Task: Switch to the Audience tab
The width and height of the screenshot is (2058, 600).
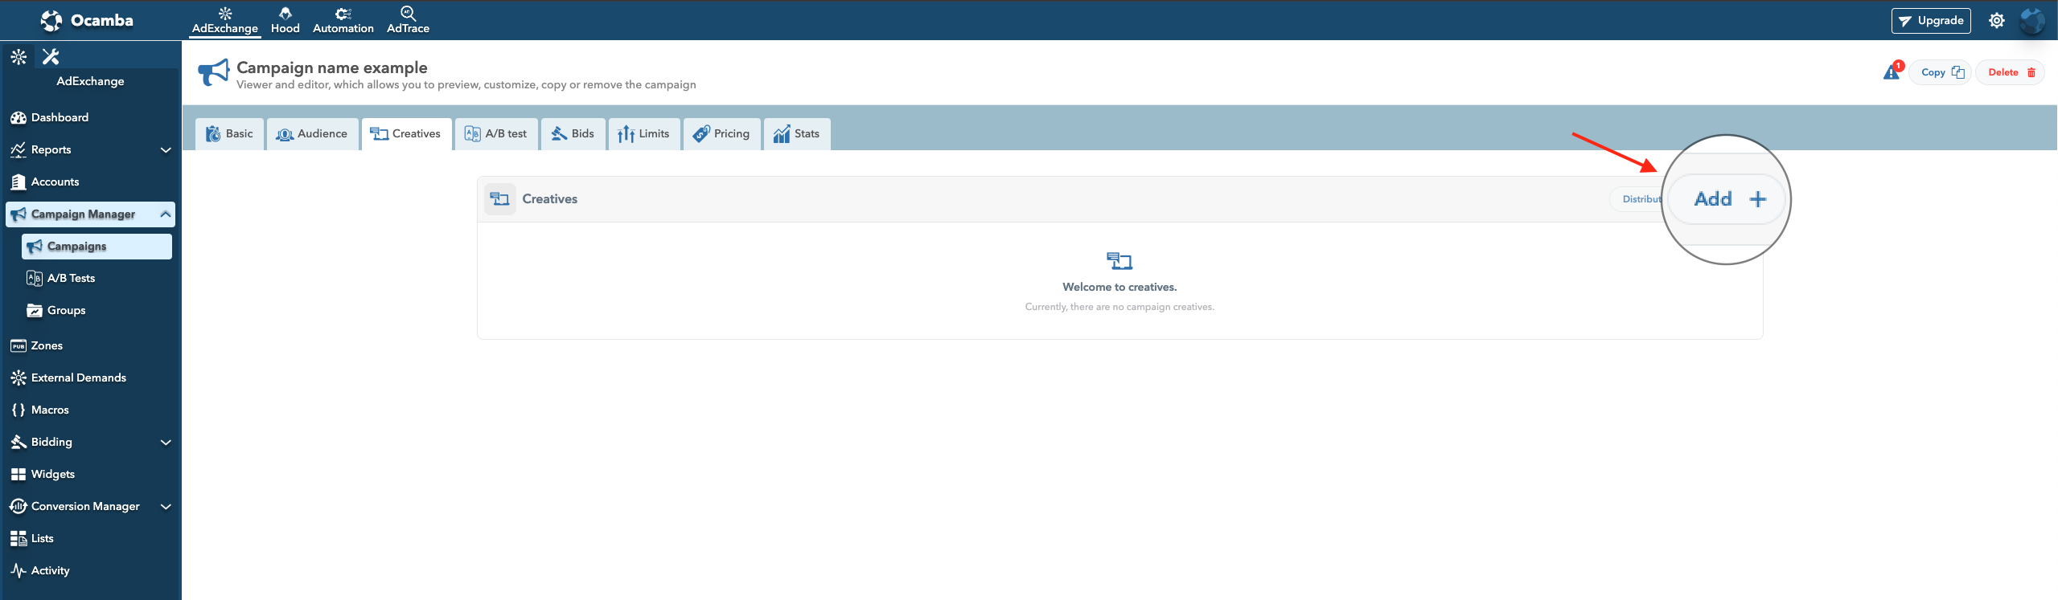Action: [312, 134]
